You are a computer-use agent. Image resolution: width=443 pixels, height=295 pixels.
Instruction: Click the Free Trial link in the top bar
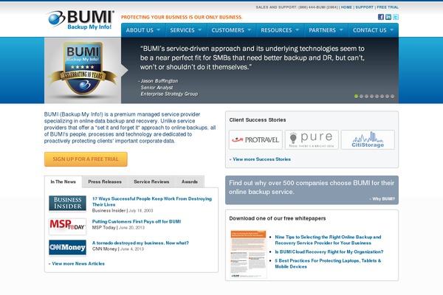pyautogui.click(x=388, y=7)
